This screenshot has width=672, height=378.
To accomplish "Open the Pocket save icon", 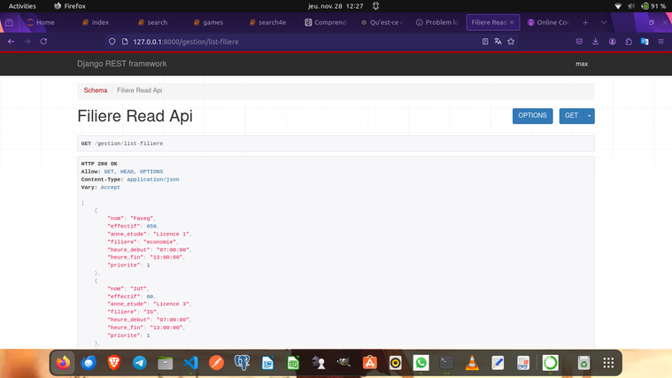I will pyautogui.click(x=579, y=42).
